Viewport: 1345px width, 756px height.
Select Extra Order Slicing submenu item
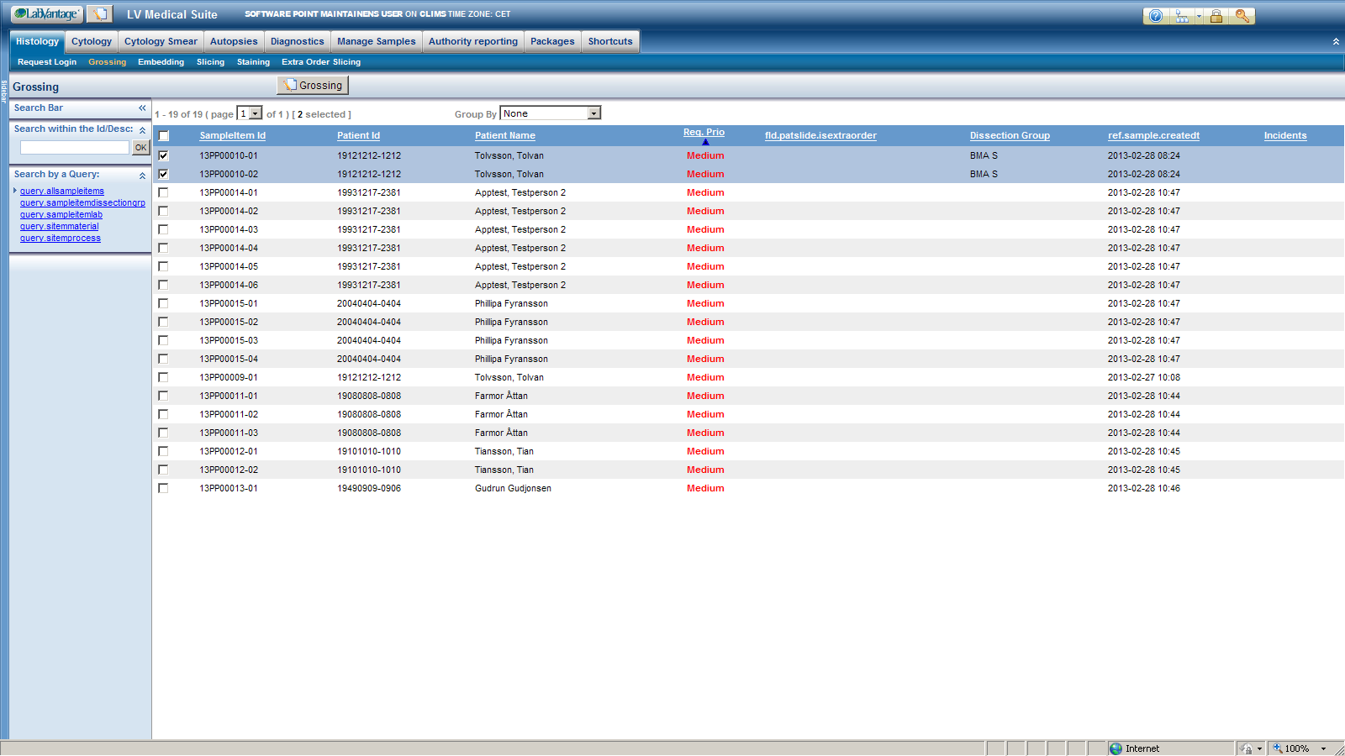click(x=321, y=62)
